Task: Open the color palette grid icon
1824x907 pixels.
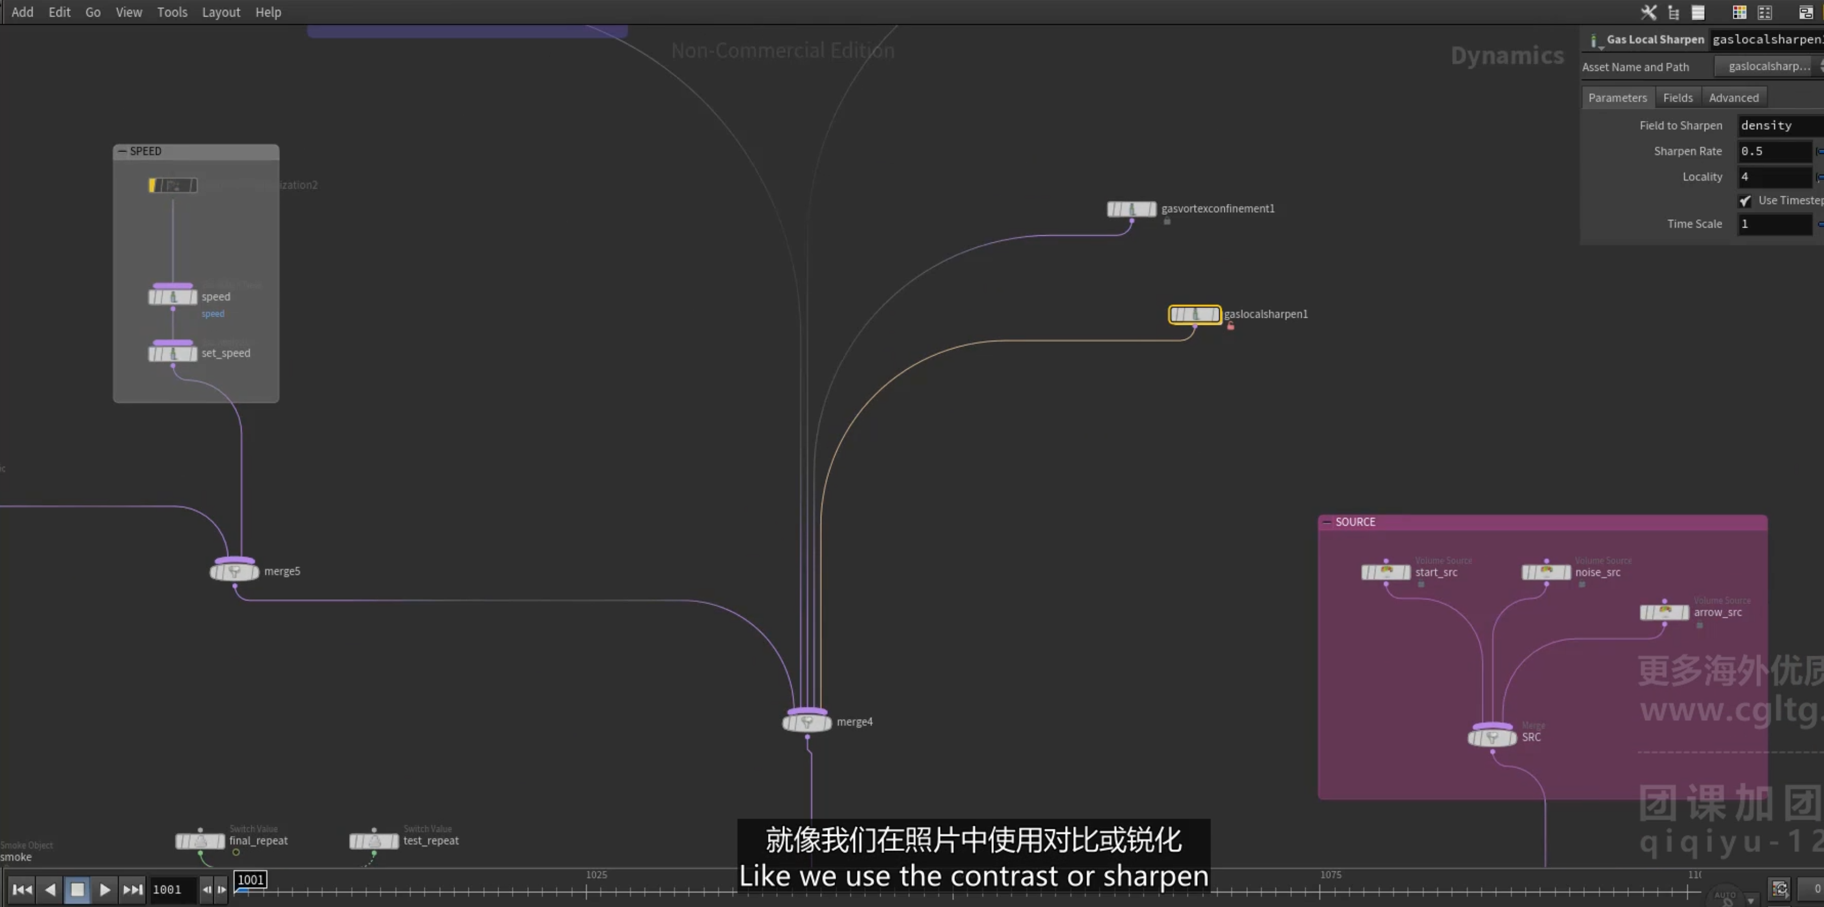Action: point(1739,12)
